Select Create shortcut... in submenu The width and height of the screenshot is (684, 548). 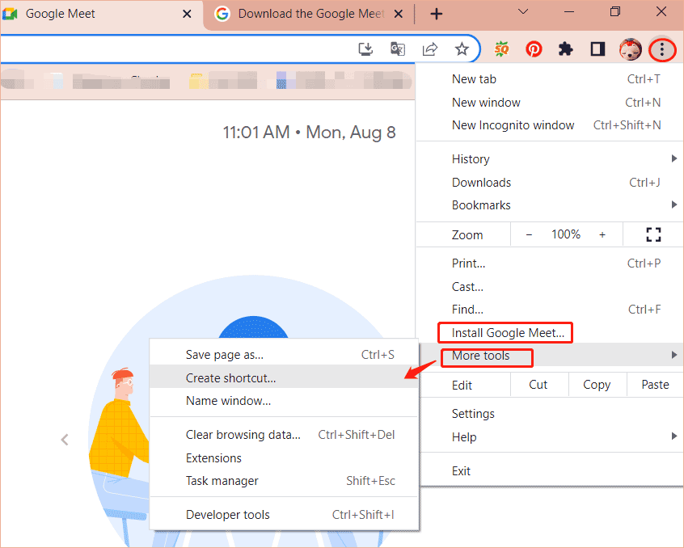(284, 378)
